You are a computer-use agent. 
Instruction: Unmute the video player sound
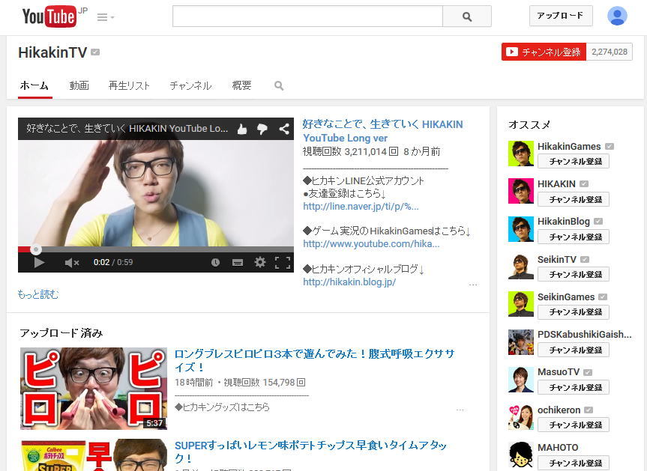click(x=72, y=262)
